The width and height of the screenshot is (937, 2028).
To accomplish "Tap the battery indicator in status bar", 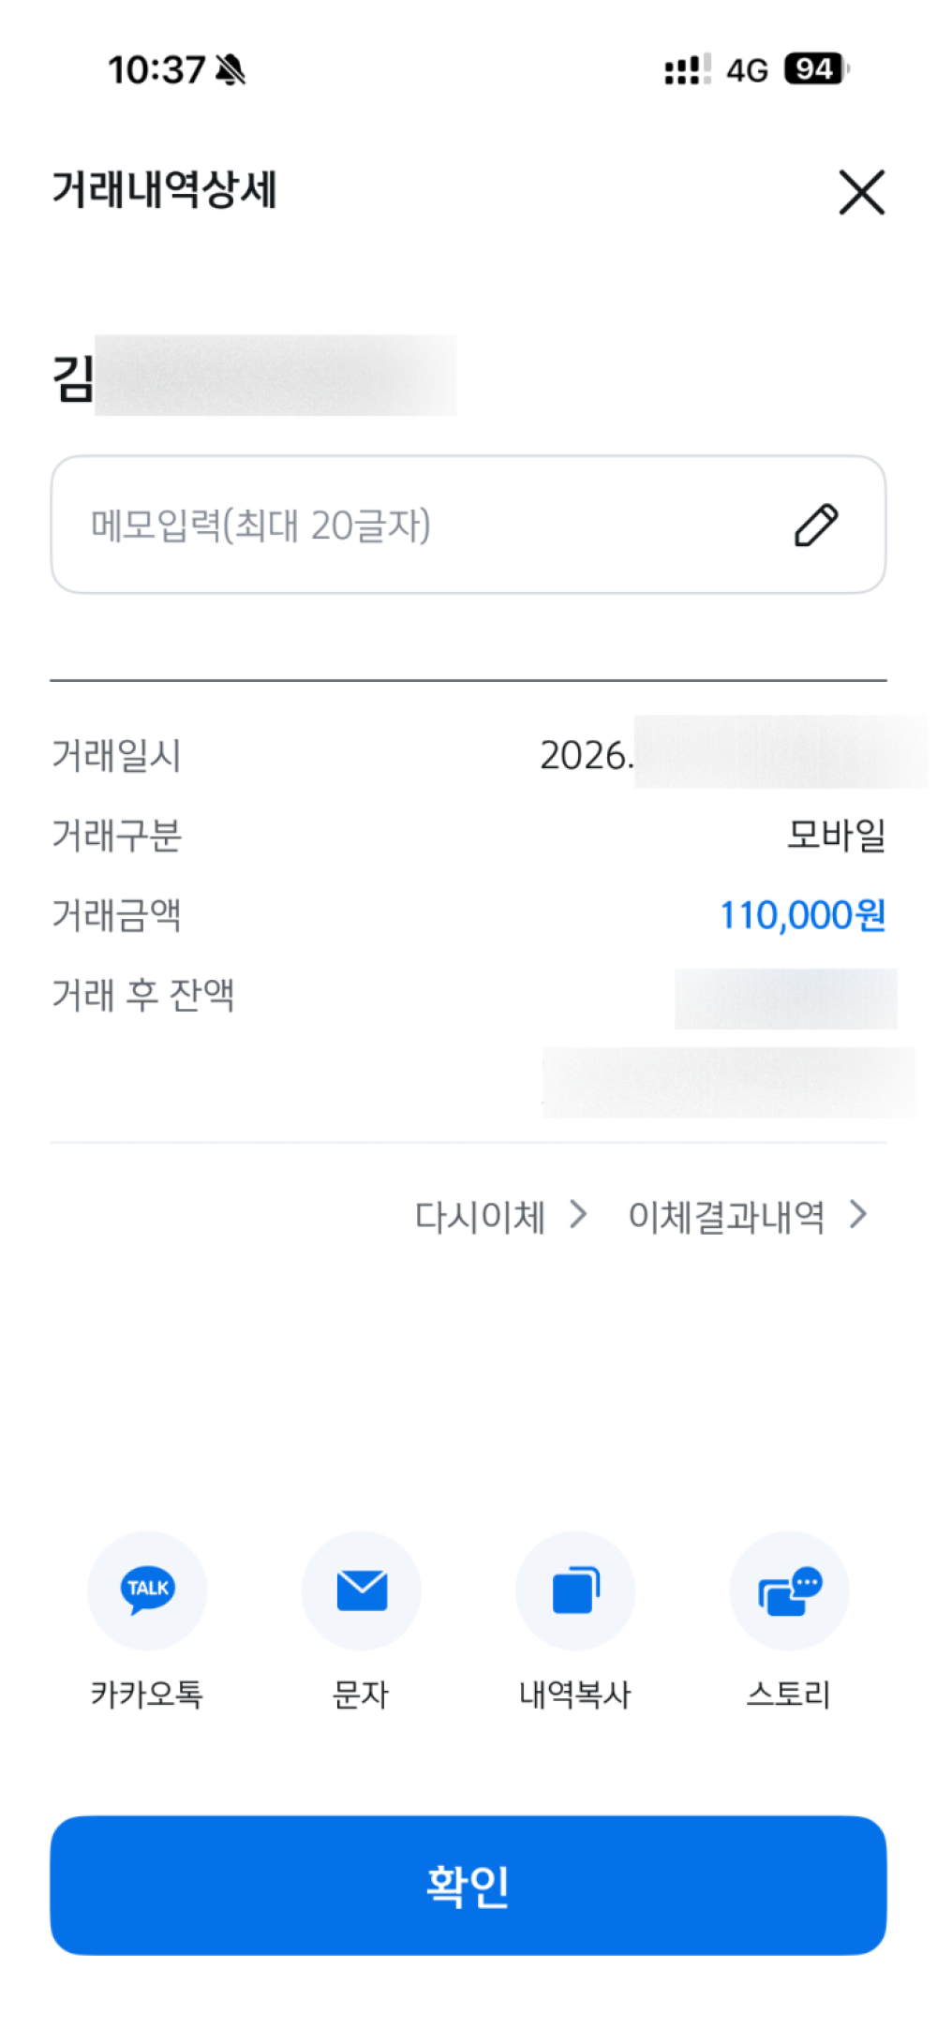I will point(815,69).
